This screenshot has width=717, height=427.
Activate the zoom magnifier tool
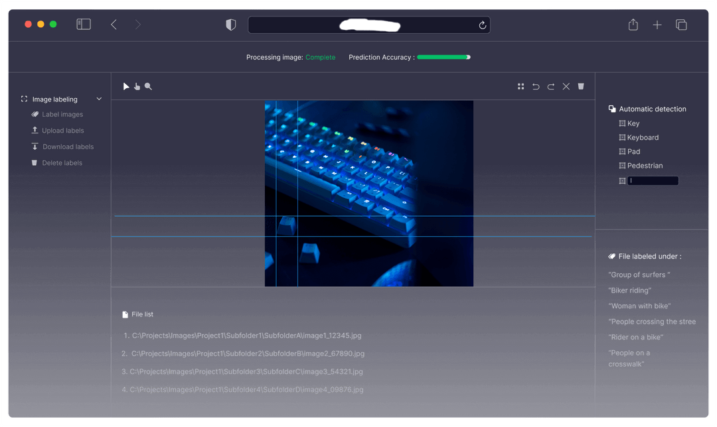coord(148,86)
